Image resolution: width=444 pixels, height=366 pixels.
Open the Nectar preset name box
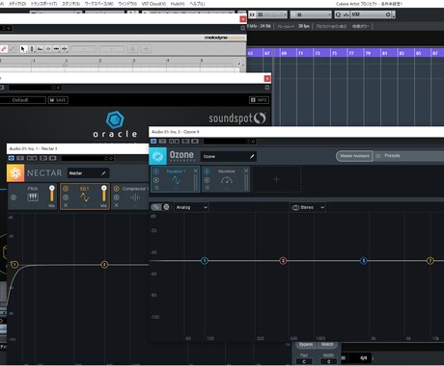point(88,173)
